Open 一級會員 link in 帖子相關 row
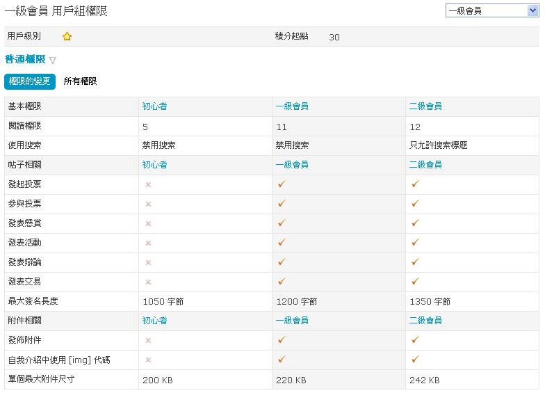Viewport: 545px width, 393px height. point(292,165)
